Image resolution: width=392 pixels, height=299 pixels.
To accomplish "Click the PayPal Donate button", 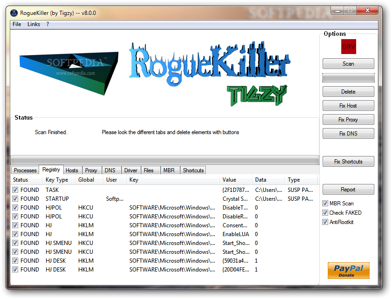I will coord(349,271).
